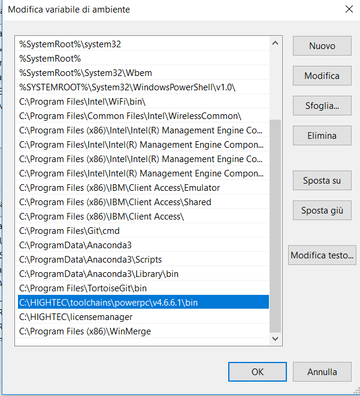Select the IBM Client Access\Emulator path
The width and height of the screenshot is (360, 396).
pos(120,188)
